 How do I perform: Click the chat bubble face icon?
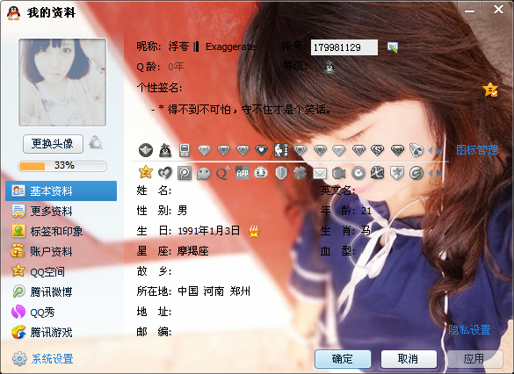pos(203,173)
